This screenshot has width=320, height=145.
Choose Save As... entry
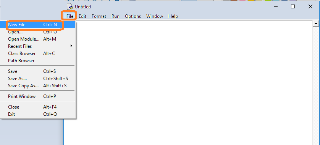point(37,79)
